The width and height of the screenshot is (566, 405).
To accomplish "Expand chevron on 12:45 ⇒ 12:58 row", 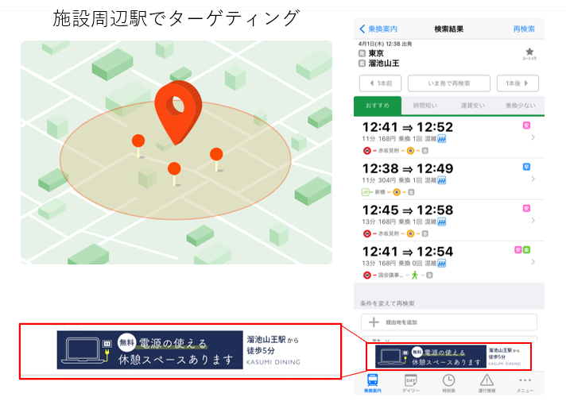I will 533,220.
